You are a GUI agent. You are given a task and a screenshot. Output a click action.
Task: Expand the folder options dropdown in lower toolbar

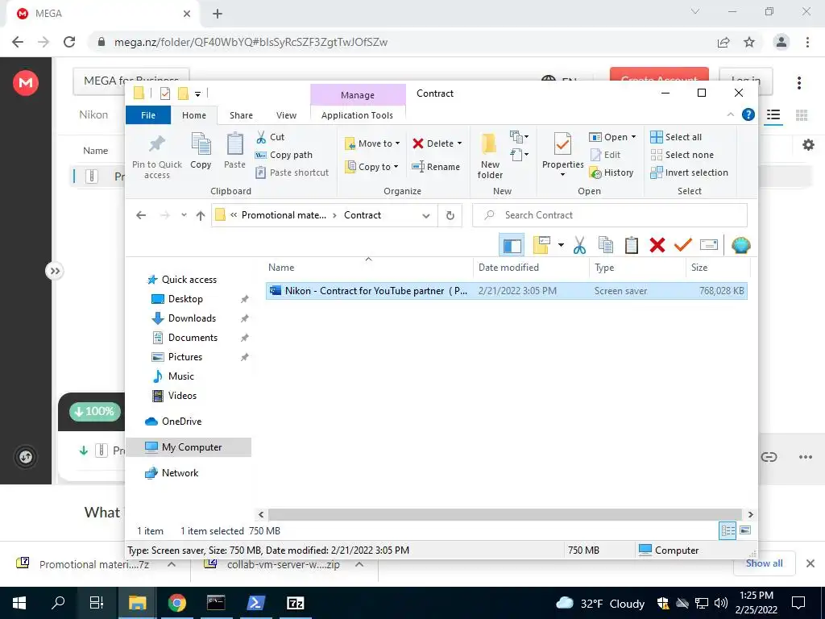pyautogui.click(x=561, y=245)
